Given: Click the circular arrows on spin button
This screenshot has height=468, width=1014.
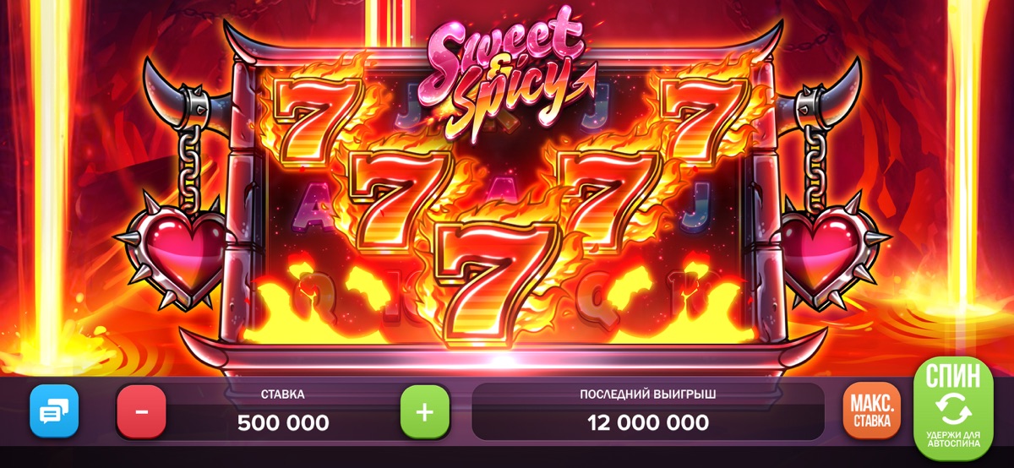Looking at the screenshot, I should 953,408.
